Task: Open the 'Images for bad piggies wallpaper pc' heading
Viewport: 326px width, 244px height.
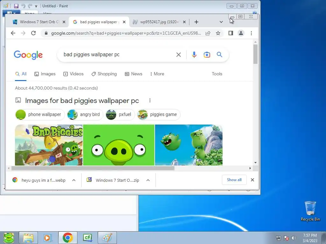Action: click(82, 101)
